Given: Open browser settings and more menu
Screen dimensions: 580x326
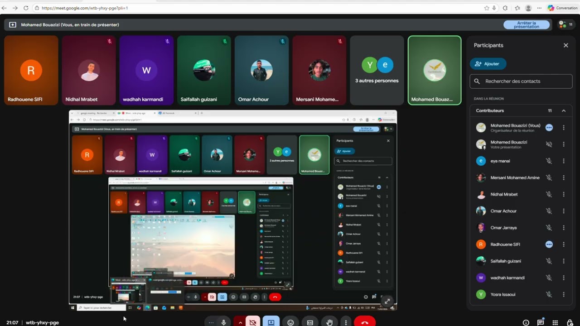Looking at the screenshot, I should point(539,8).
